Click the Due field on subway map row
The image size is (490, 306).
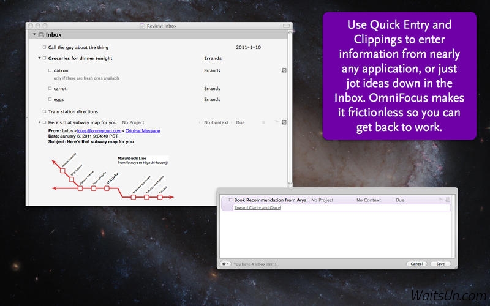(x=240, y=122)
